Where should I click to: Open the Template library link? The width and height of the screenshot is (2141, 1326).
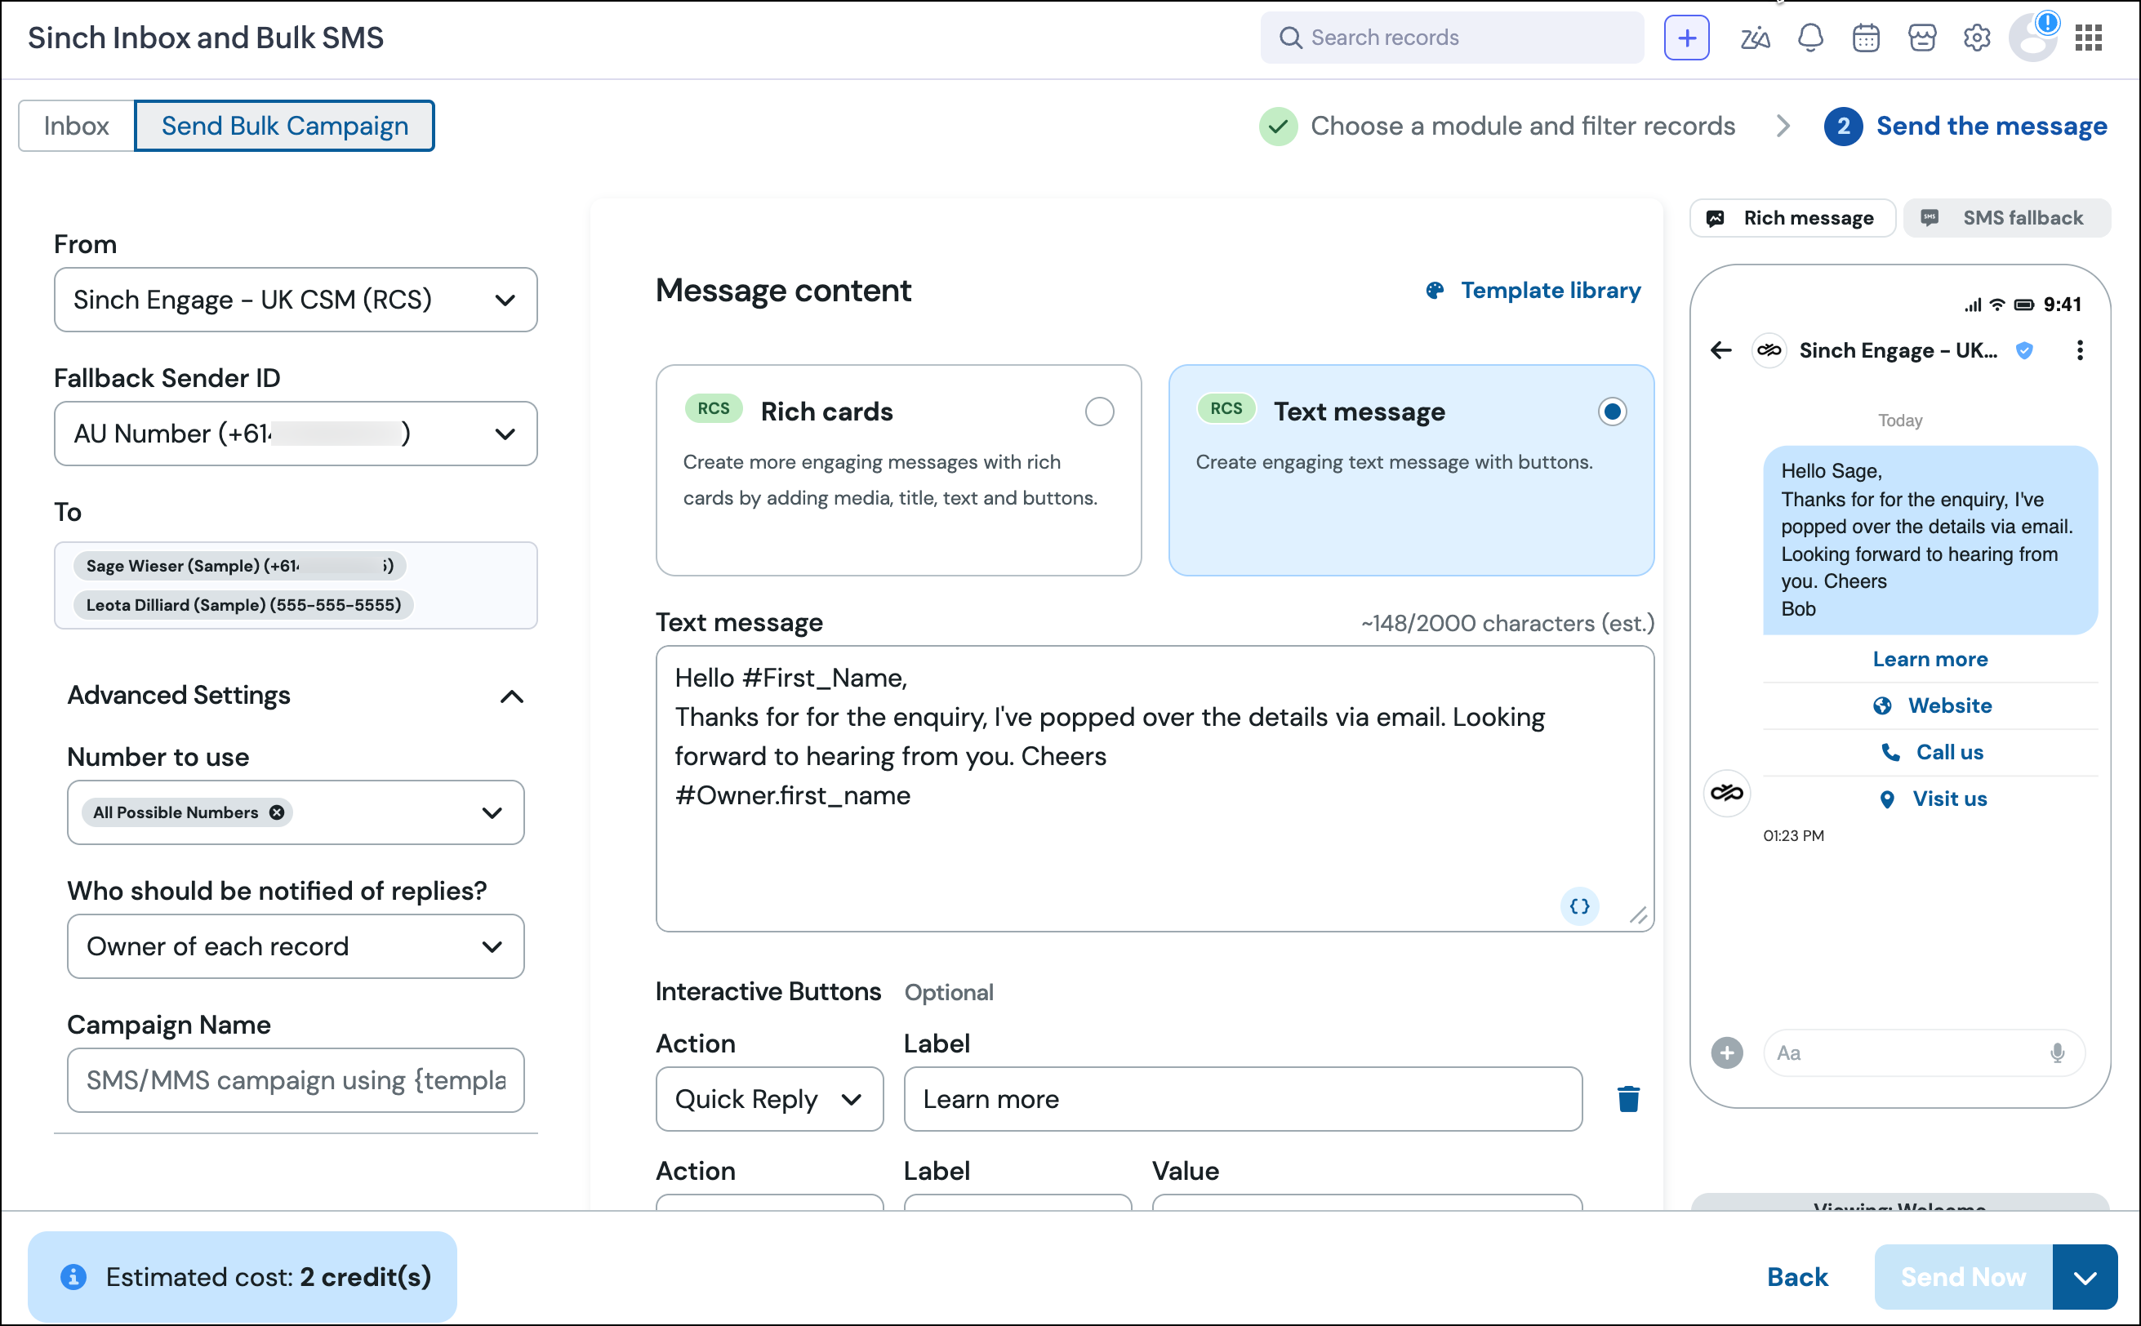pos(1533,291)
